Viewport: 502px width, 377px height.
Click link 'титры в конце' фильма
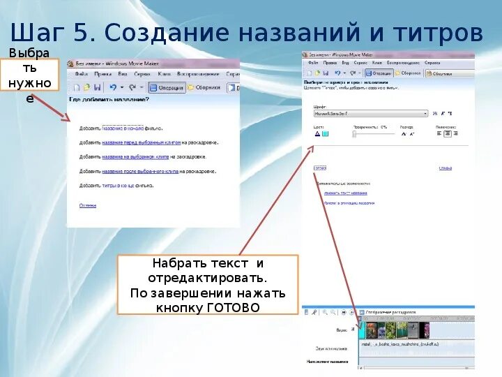tap(118, 185)
